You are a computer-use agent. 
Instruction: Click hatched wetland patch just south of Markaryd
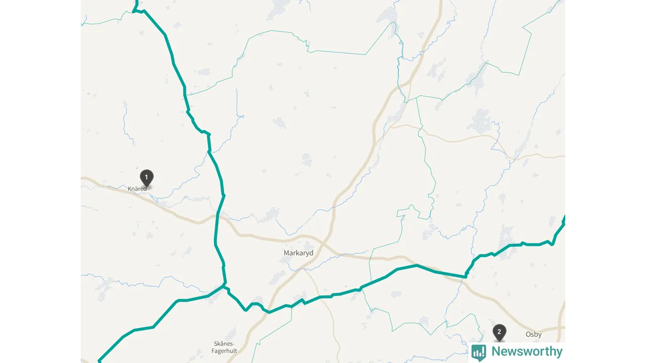coord(279,276)
